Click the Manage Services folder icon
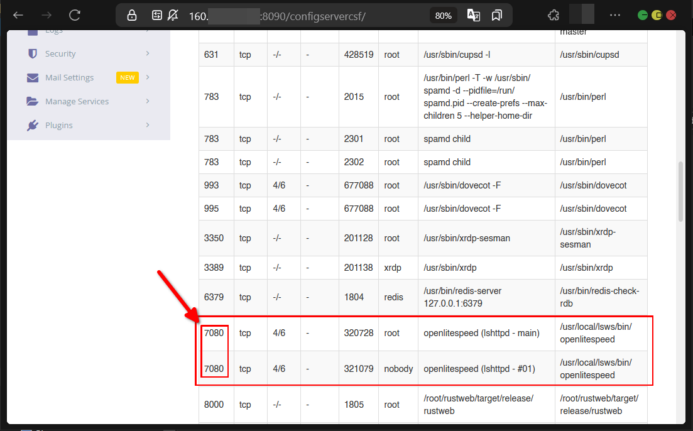The width and height of the screenshot is (693, 431). [x=33, y=102]
